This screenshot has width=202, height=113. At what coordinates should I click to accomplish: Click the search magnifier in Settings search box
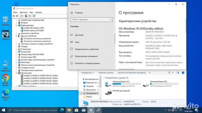111,20
